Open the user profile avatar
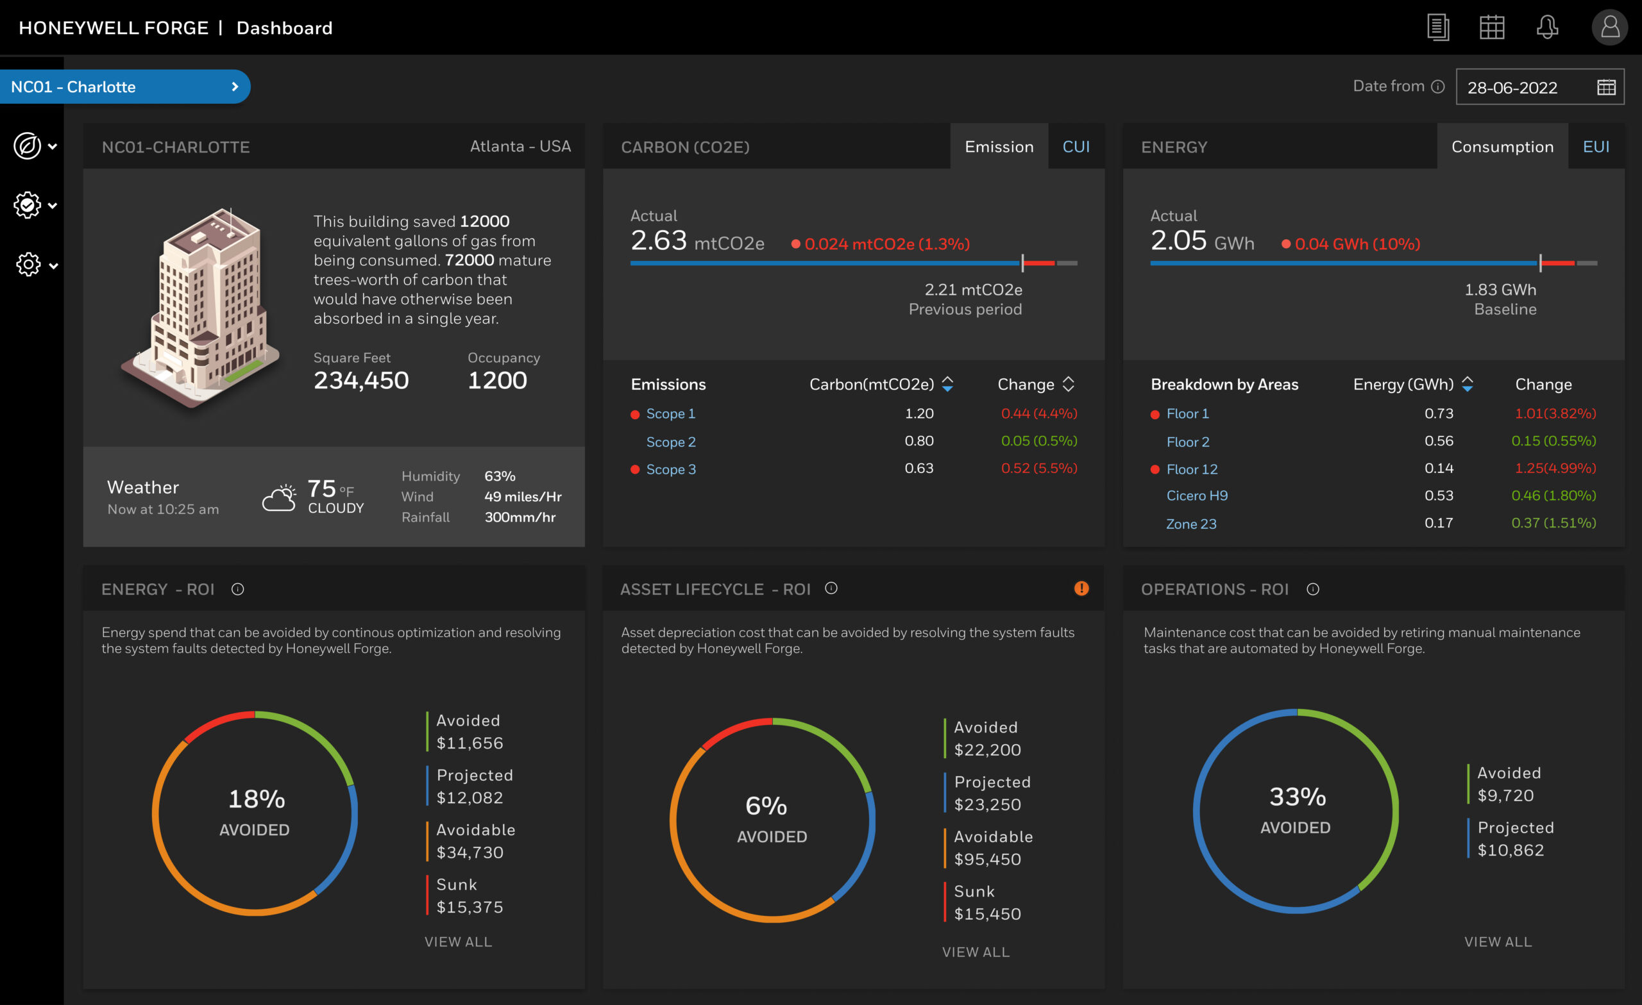Screen dimensions: 1642x1005 [x=1609, y=28]
